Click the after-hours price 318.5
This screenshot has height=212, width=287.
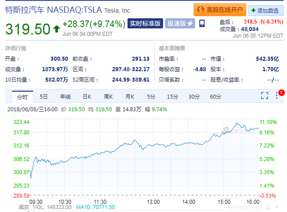tap(250, 22)
